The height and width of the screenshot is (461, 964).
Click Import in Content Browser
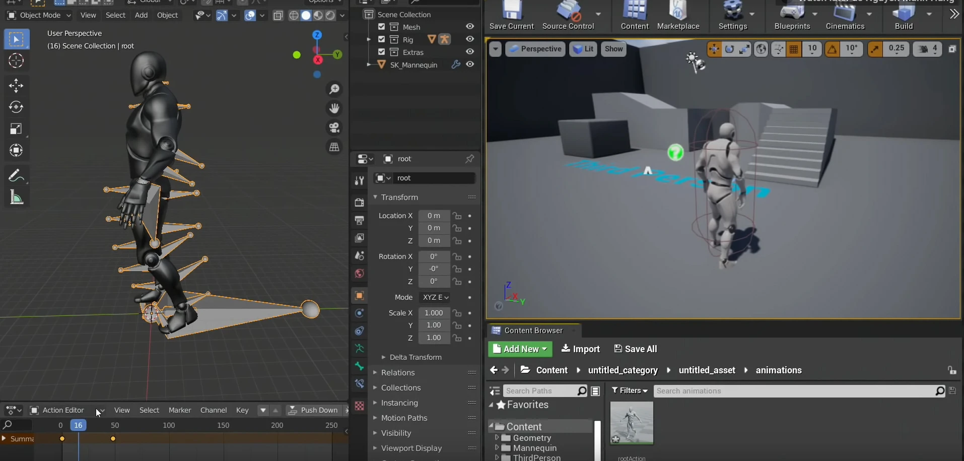click(x=581, y=349)
